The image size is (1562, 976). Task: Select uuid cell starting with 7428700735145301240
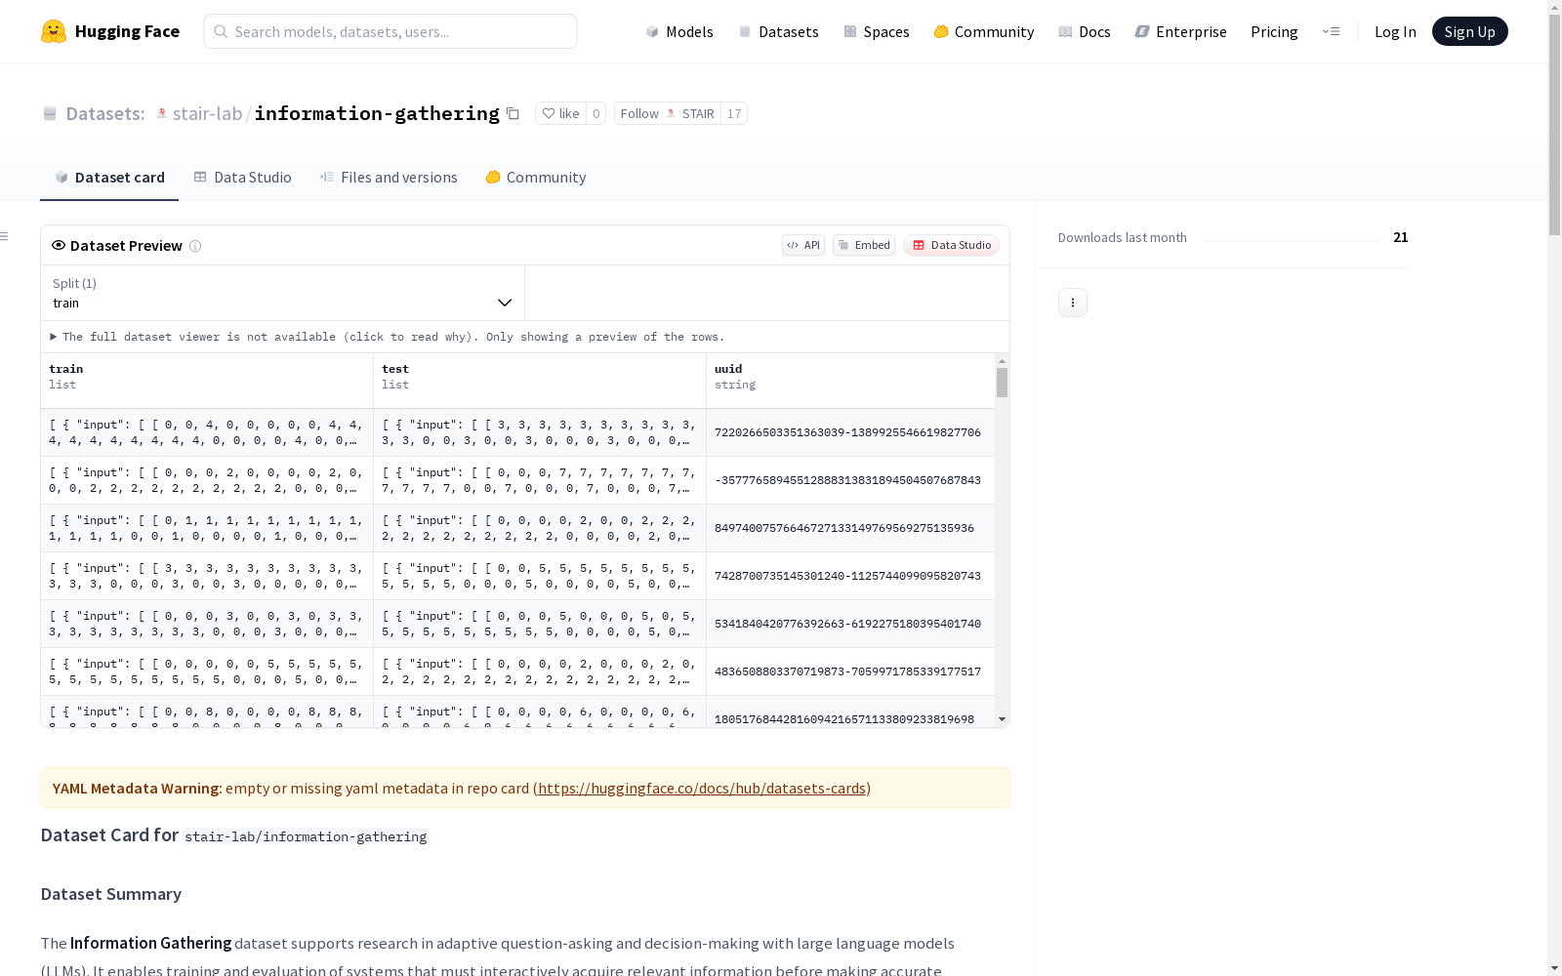pos(850,576)
